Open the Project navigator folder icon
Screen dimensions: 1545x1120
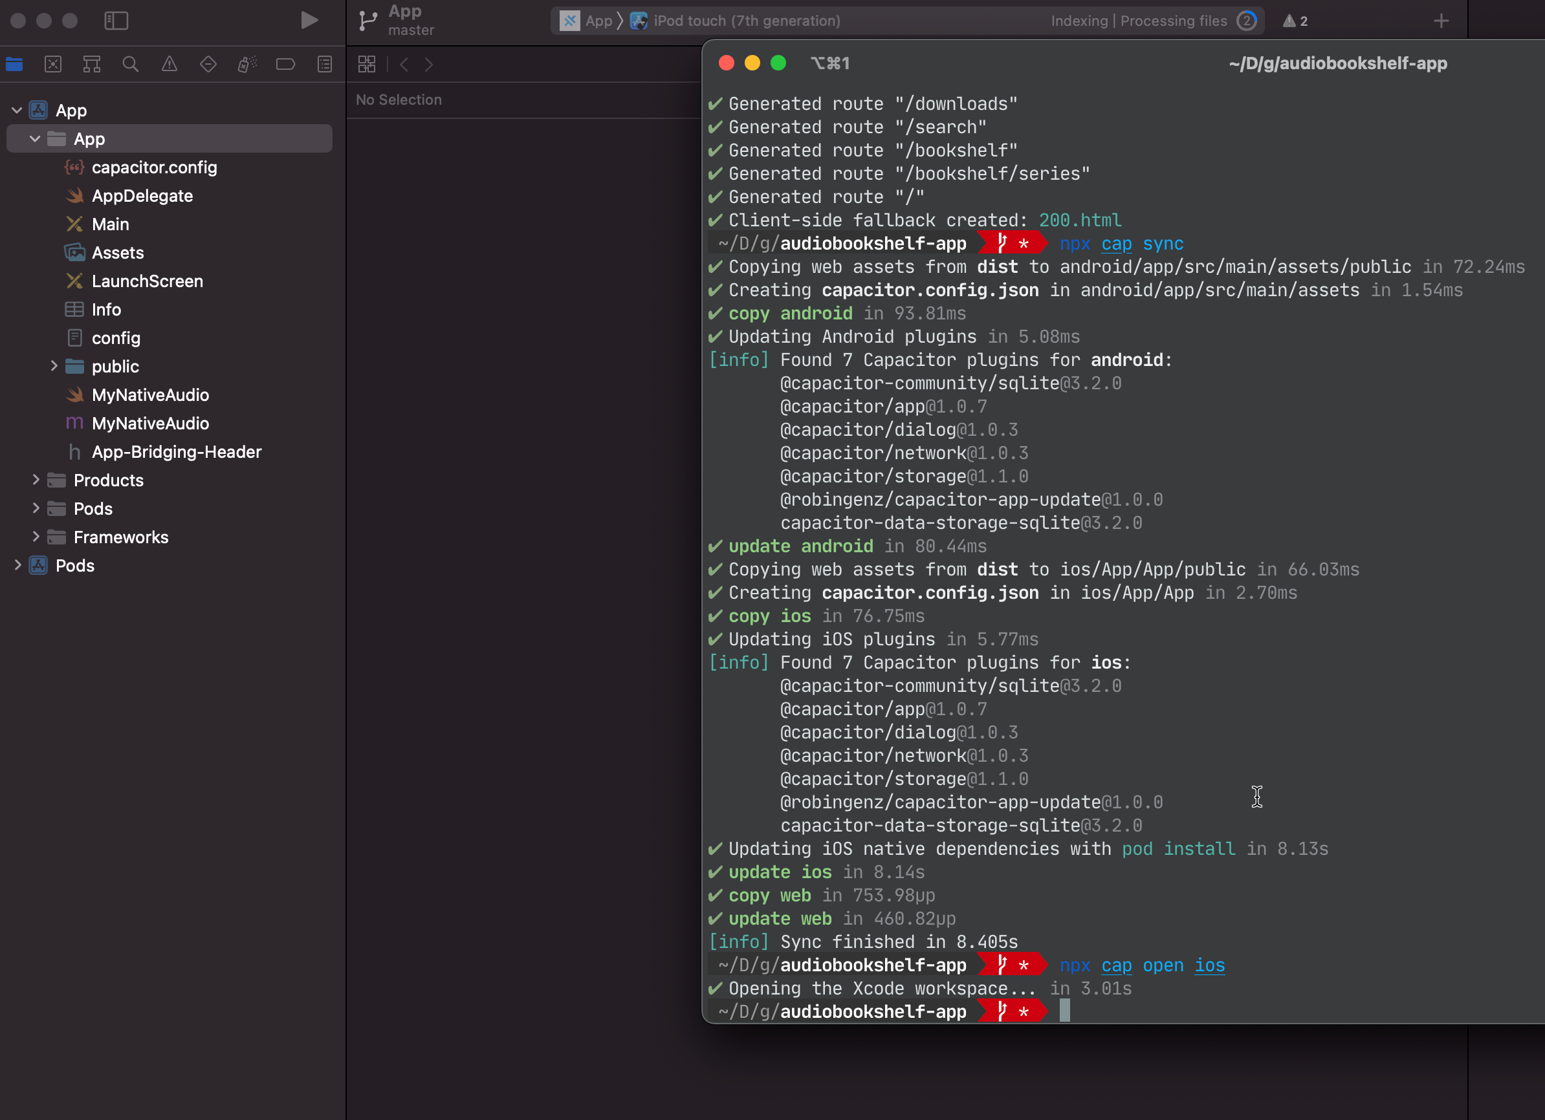[14, 65]
